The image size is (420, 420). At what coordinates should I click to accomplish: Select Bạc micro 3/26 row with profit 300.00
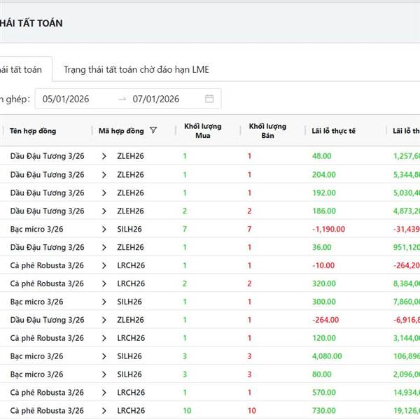pyautogui.click(x=36, y=302)
